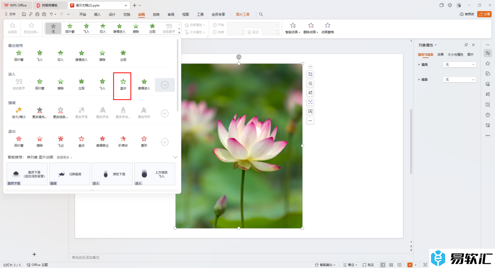
Task: Select 切入 animation under 最近使用
Action: coord(60,56)
